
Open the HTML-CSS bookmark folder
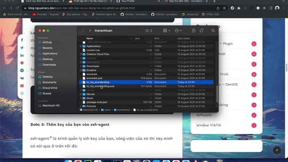point(211,14)
